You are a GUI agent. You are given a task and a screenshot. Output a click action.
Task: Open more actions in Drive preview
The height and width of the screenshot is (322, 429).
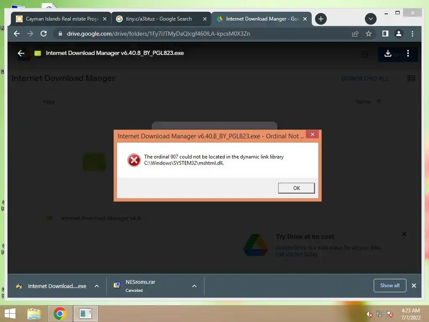coord(408,53)
